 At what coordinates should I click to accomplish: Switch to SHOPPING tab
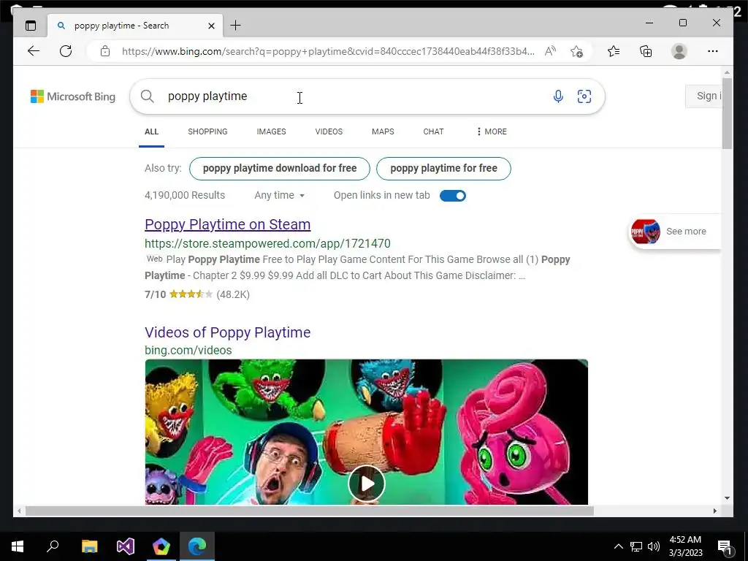pos(207,131)
